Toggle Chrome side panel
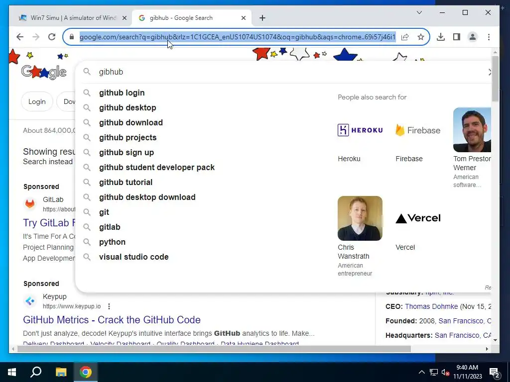This screenshot has height=382, width=510. [457, 37]
